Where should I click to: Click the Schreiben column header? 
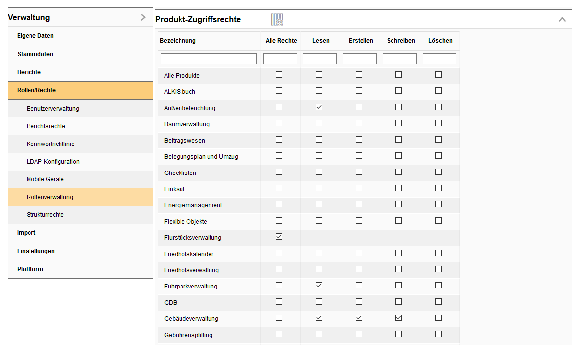[x=400, y=40]
